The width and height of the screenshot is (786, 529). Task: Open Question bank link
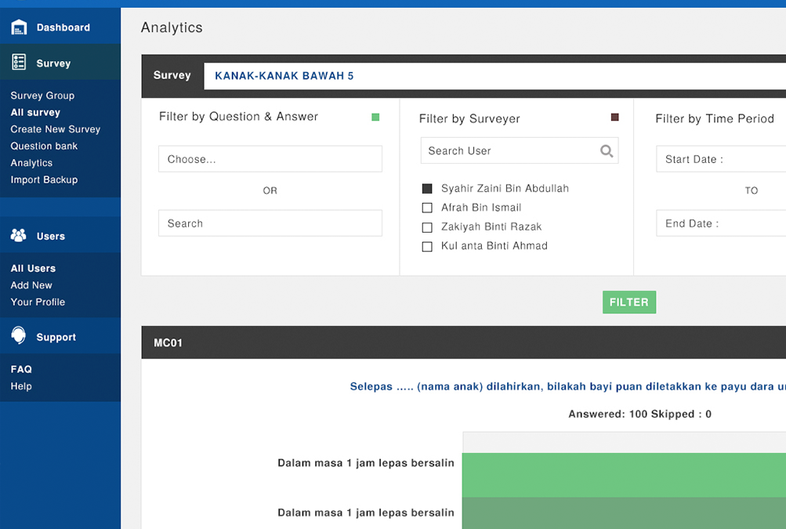pyautogui.click(x=44, y=146)
